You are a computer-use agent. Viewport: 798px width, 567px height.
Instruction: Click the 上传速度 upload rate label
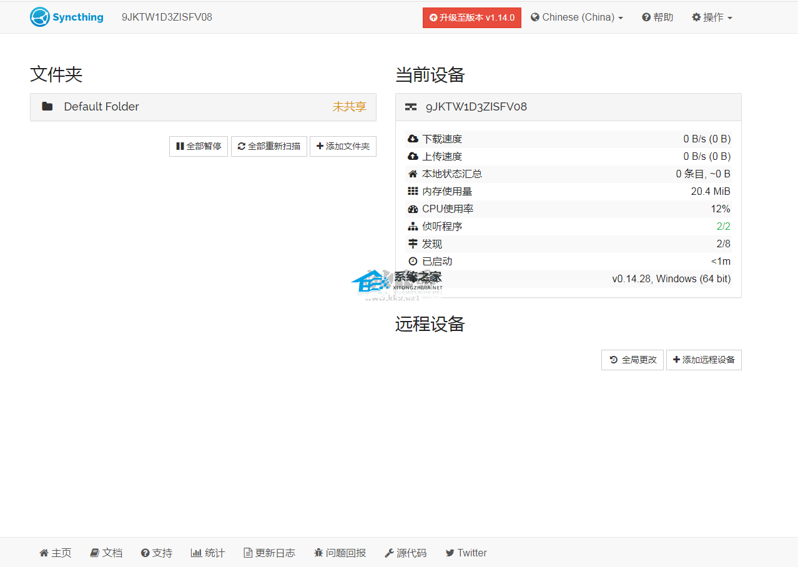pyautogui.click(x=442, y=156)
